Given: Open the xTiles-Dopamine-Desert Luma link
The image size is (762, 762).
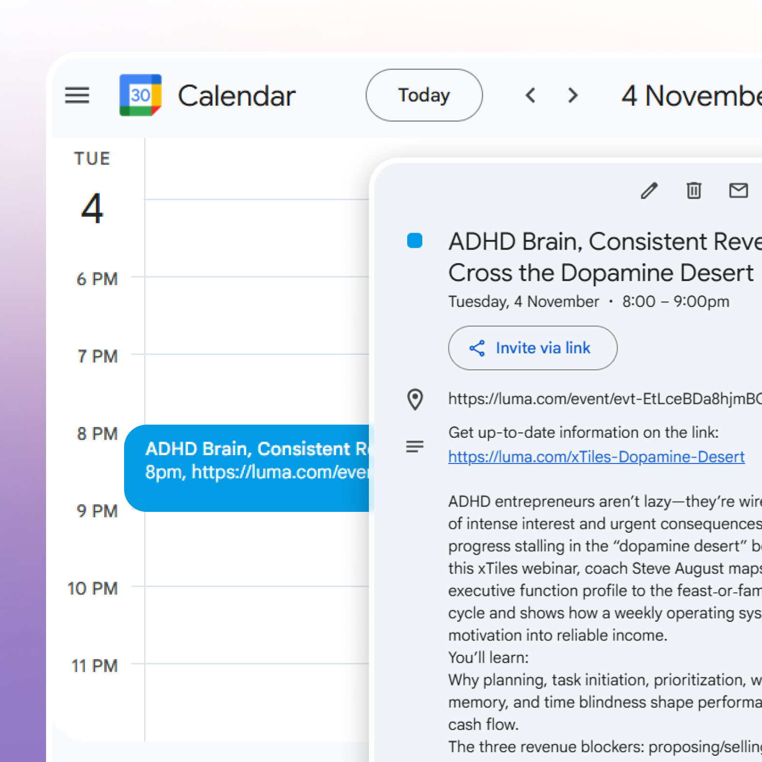Looking at the screenshot, I should pyautogui.click(x=596, y=457).
